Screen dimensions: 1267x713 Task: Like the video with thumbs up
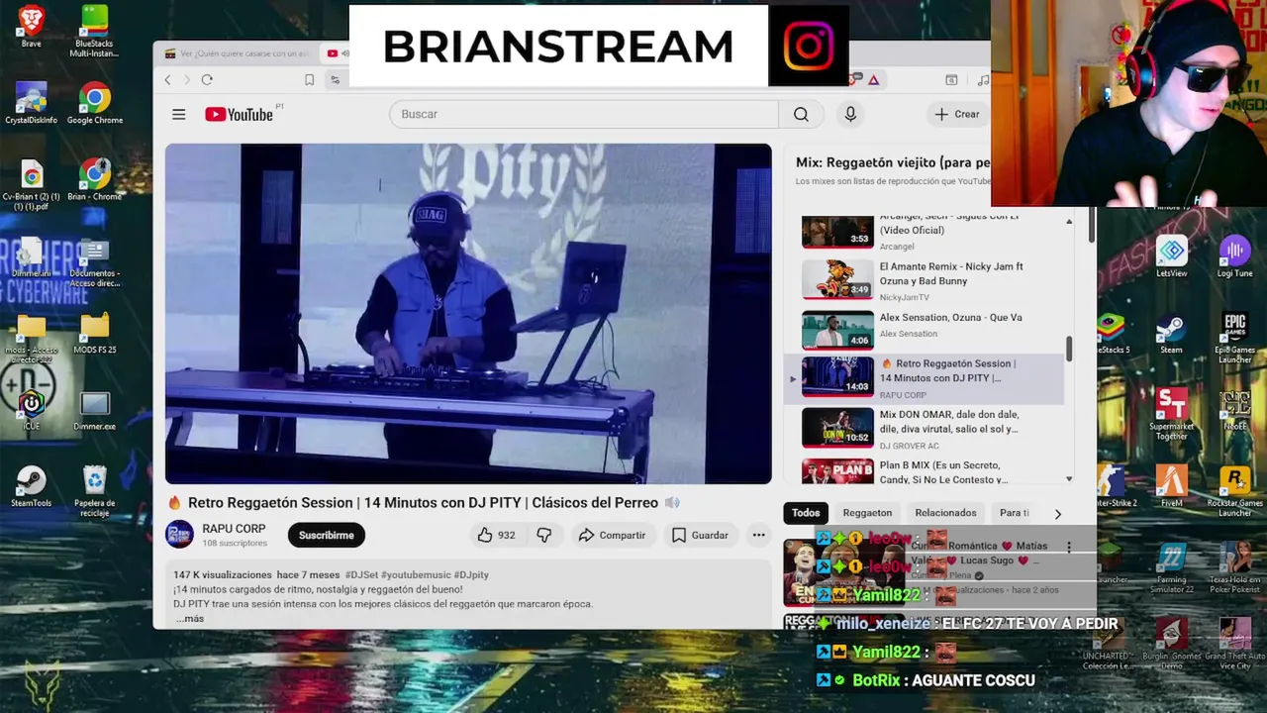click(496, 535)
